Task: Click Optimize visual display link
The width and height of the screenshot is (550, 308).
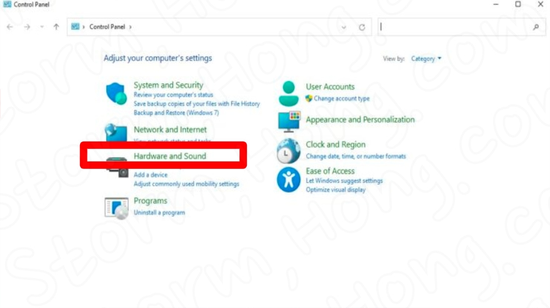Action: [x=336, y=190]
